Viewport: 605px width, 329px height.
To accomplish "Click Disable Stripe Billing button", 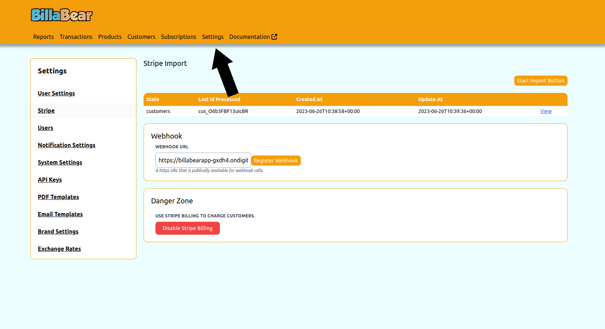I will click(188, 228).
